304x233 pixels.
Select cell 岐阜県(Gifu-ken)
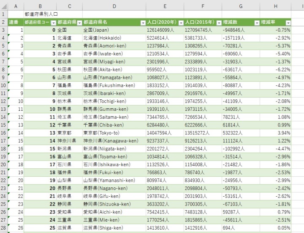pos(114,196)
